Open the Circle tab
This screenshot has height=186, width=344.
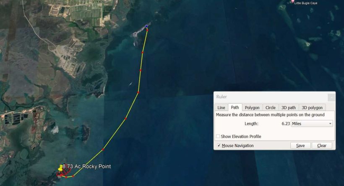coord(271,107)
